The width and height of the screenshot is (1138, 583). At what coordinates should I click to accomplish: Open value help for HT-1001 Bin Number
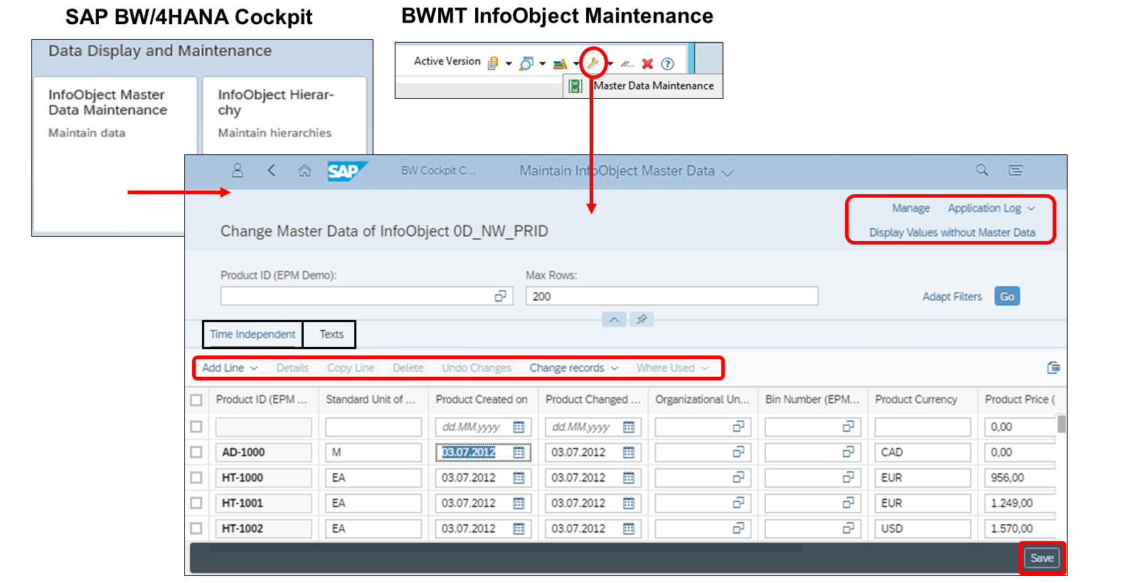tap(849, 503)
